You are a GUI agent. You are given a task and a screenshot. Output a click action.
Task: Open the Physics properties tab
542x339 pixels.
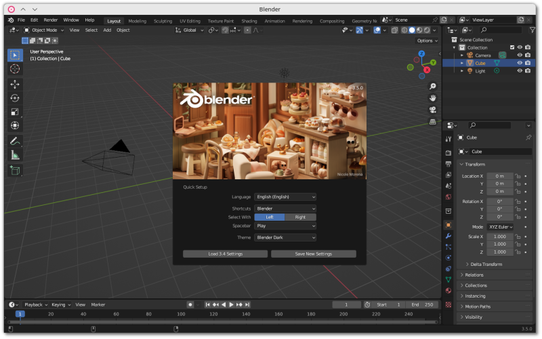click(x=449, y=258)
